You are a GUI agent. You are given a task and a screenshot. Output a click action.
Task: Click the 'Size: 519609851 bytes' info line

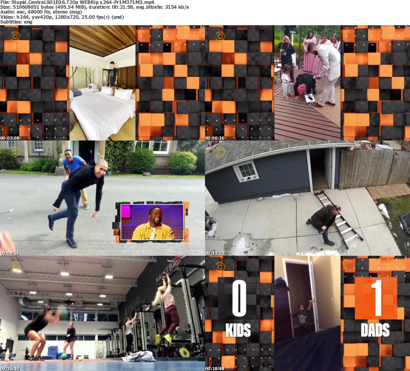(94, 7)
